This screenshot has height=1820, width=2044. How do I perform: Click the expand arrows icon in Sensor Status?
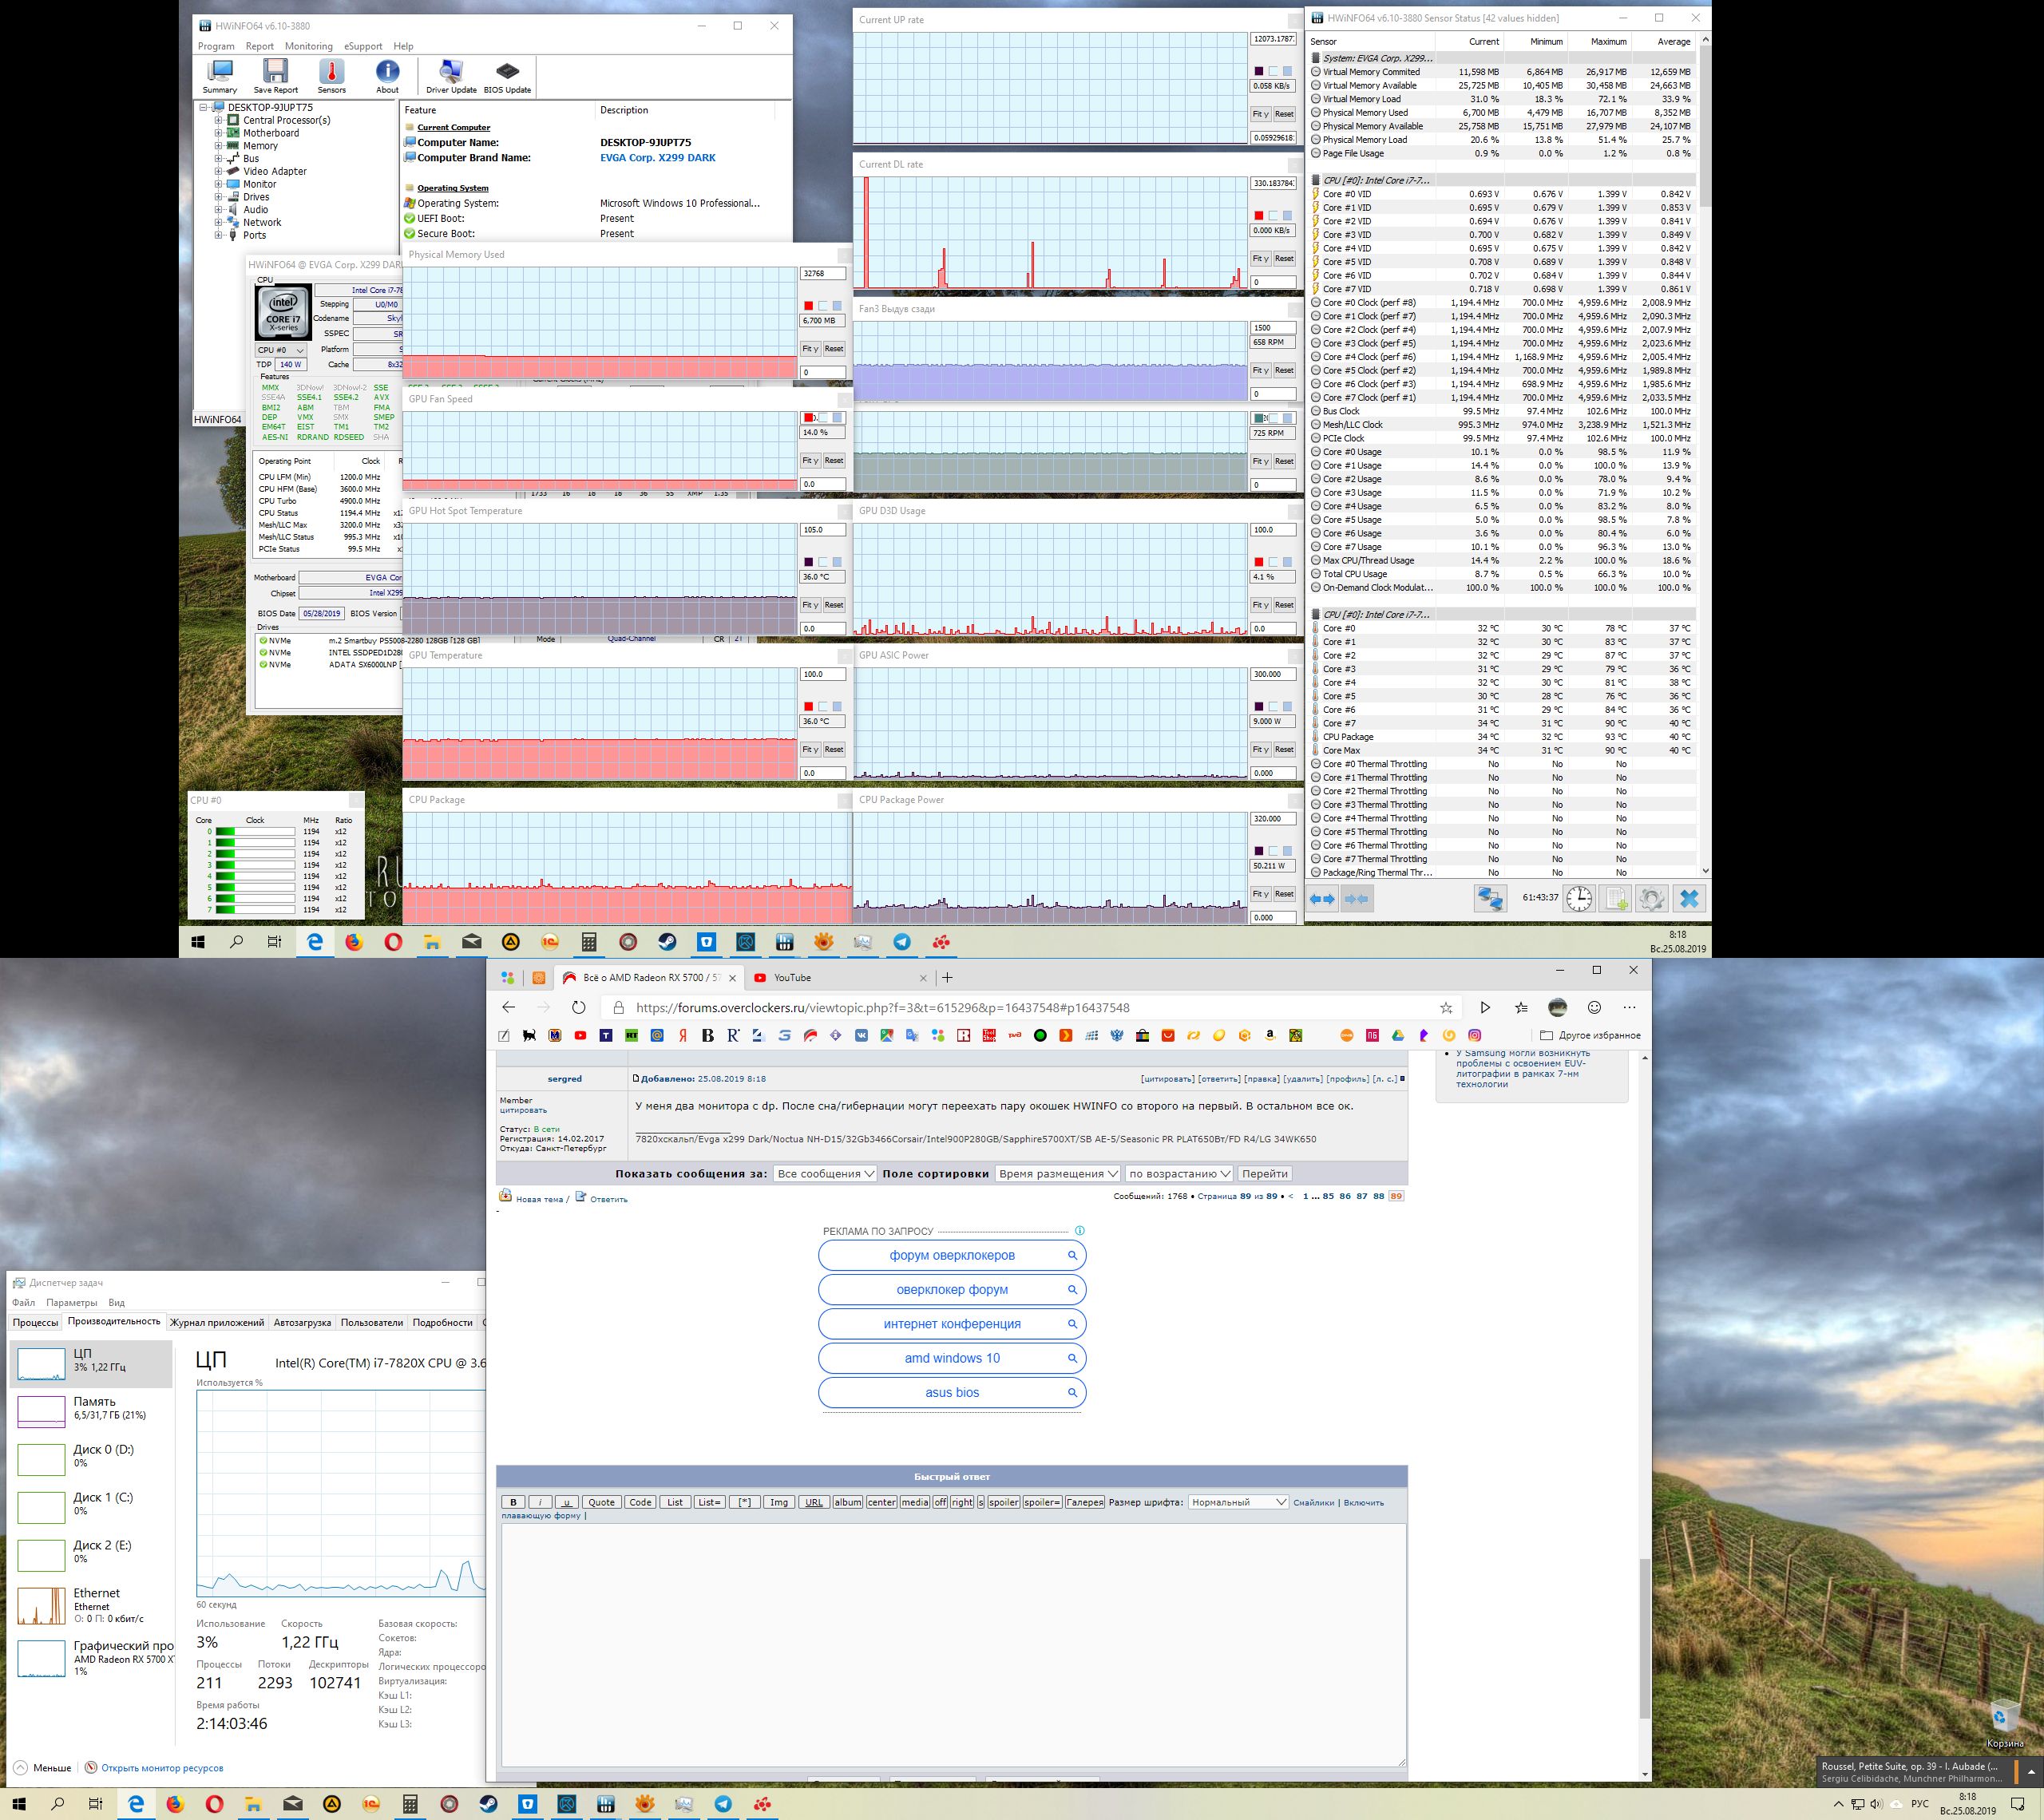coord(1322,898)
